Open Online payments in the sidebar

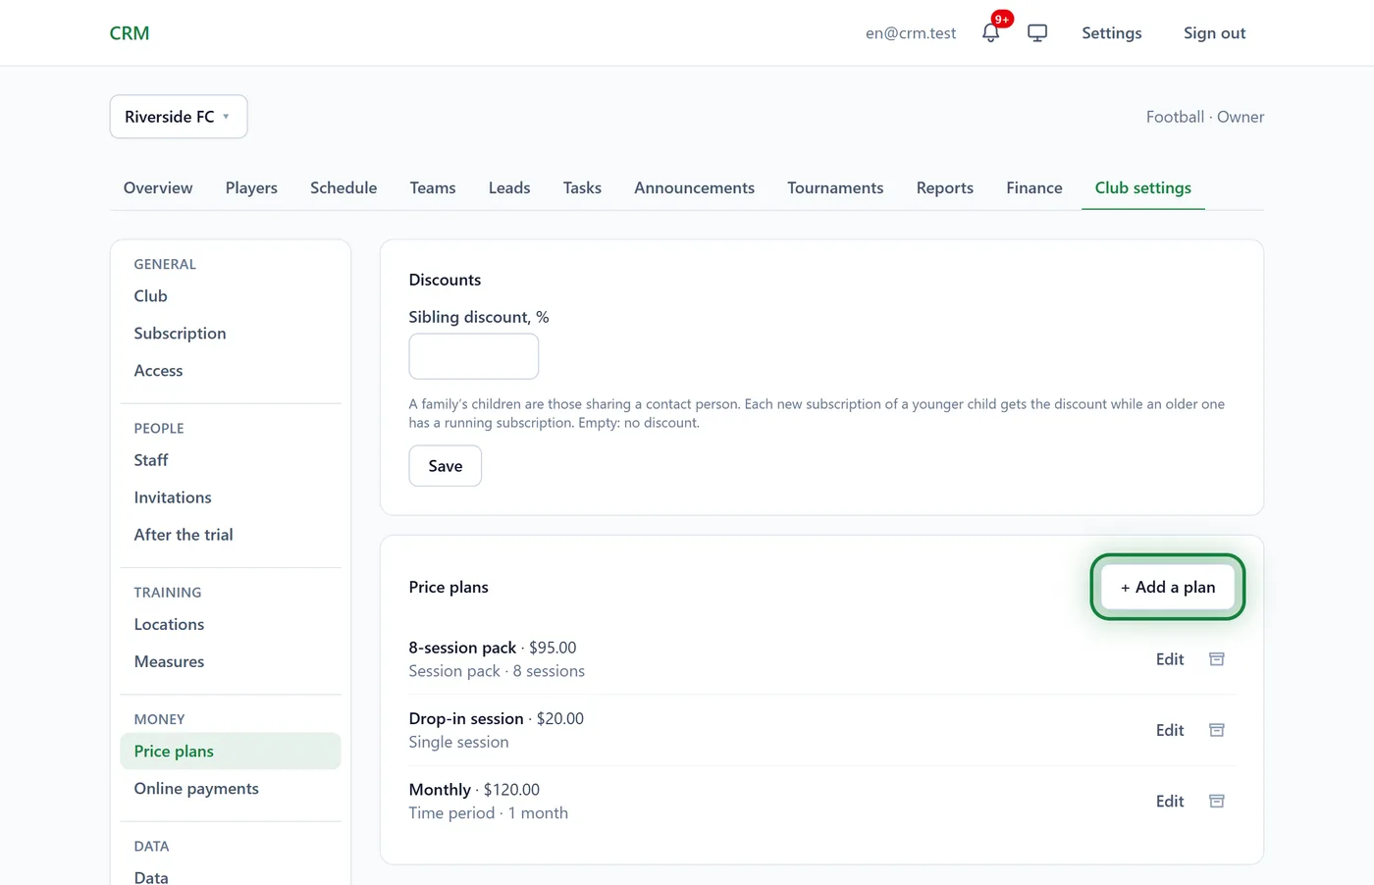pos(231,789)
